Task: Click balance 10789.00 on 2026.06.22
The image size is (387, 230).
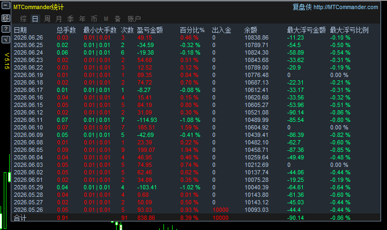Action: (256, 67)
